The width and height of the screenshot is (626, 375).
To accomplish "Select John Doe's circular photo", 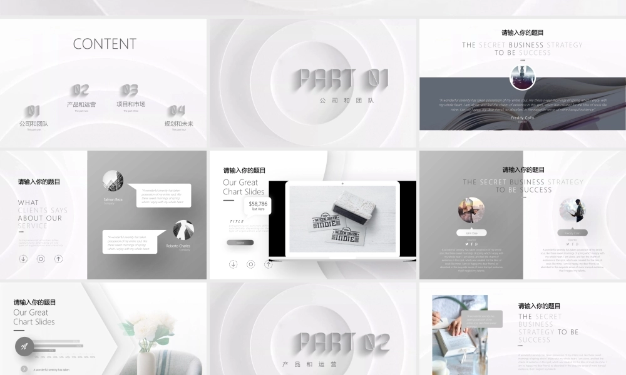I will [471, 210].
